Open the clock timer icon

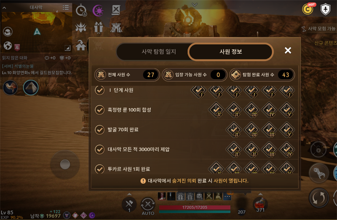pos(81,10)
